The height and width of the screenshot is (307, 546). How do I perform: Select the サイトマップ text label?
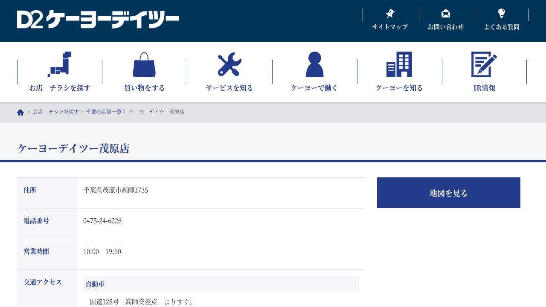click(x=390, y=27)
